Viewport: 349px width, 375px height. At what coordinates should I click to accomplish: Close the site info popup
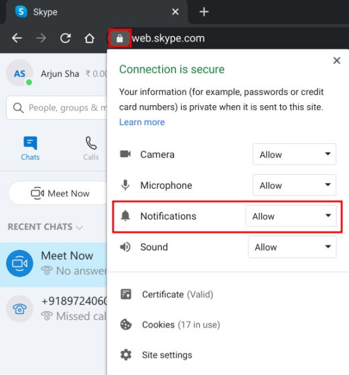click(337, 60)
